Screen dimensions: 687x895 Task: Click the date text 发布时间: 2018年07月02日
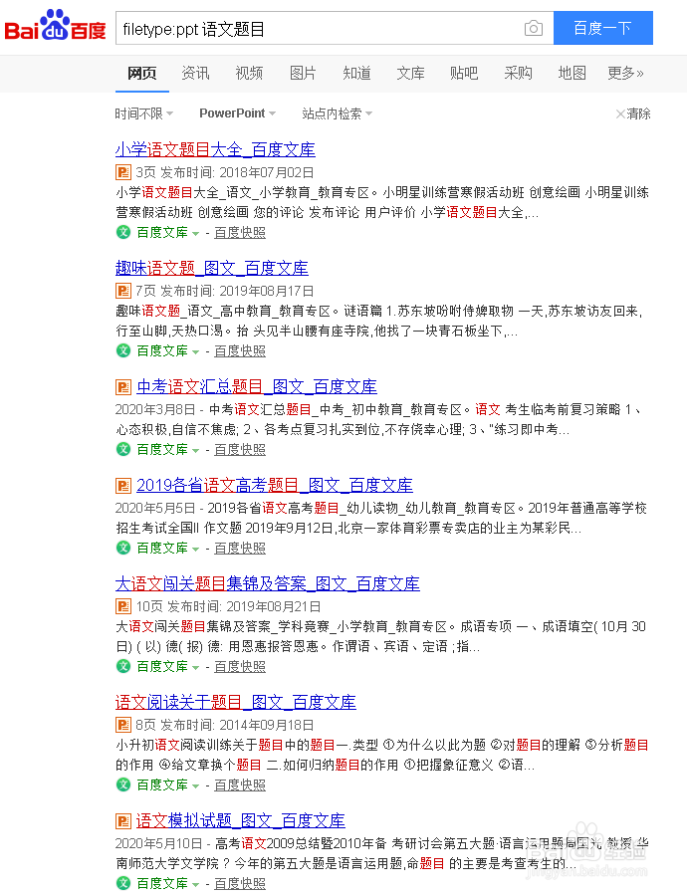click(237, 172)
